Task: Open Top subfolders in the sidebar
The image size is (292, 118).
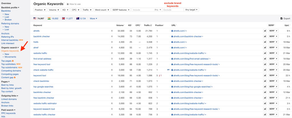Action: [x=8, y=64]
